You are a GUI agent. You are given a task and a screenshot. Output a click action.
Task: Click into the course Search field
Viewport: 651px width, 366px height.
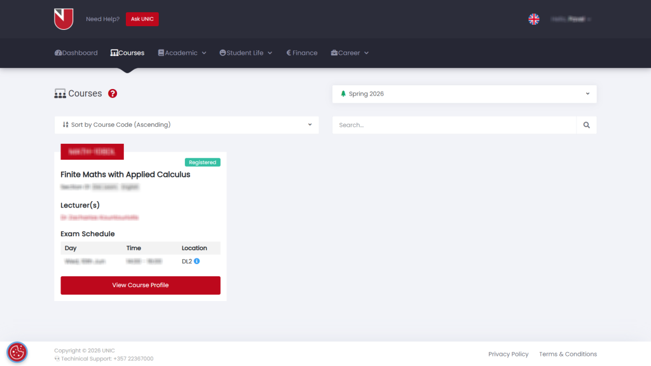point(454,125)
